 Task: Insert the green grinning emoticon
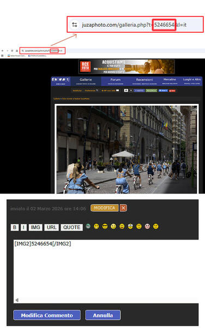(88, 226)
